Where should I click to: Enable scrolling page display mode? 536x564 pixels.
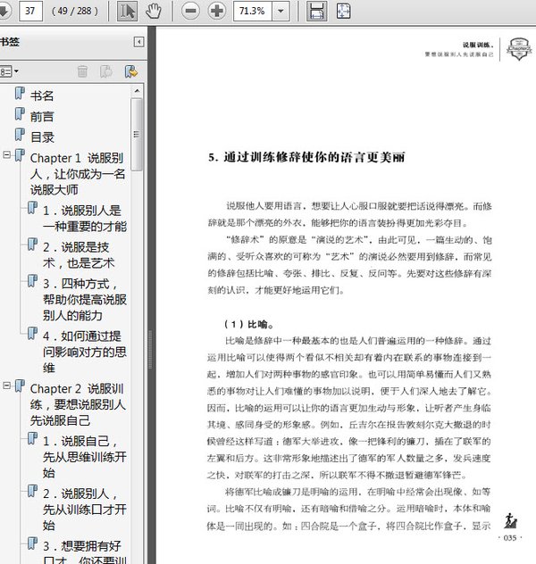316,11
